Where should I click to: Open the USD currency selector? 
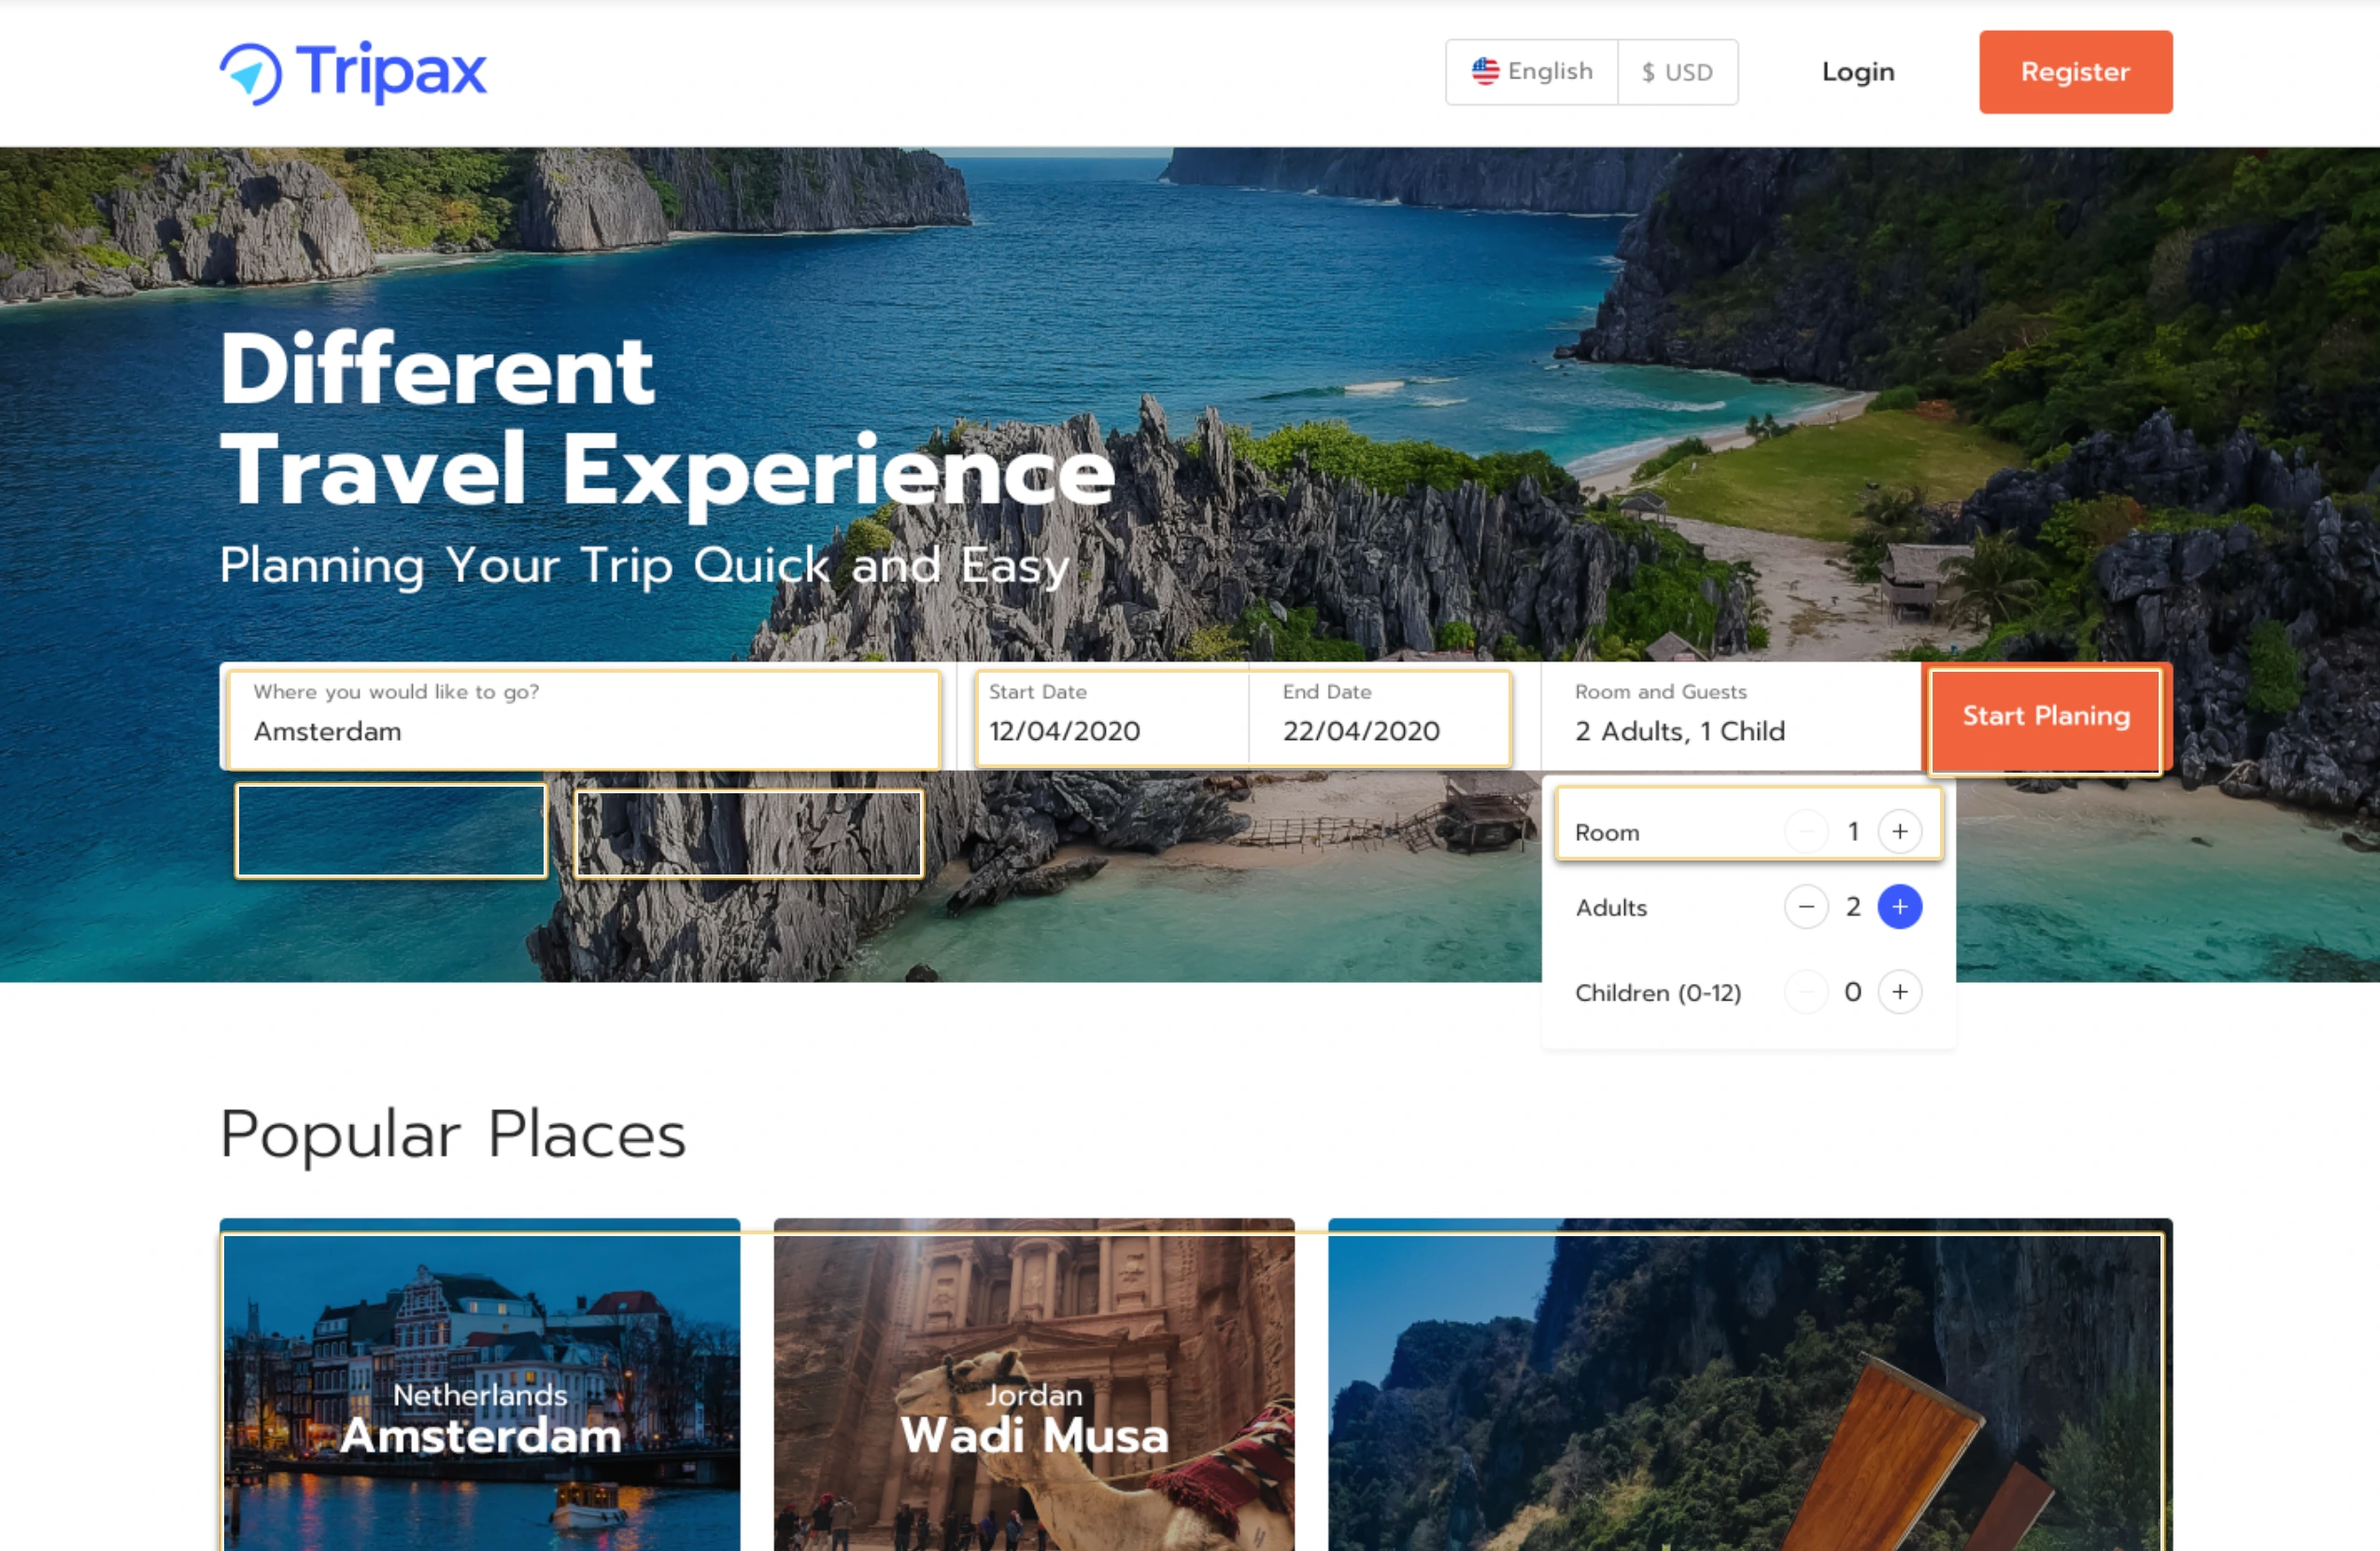[x=1678, y=72]
